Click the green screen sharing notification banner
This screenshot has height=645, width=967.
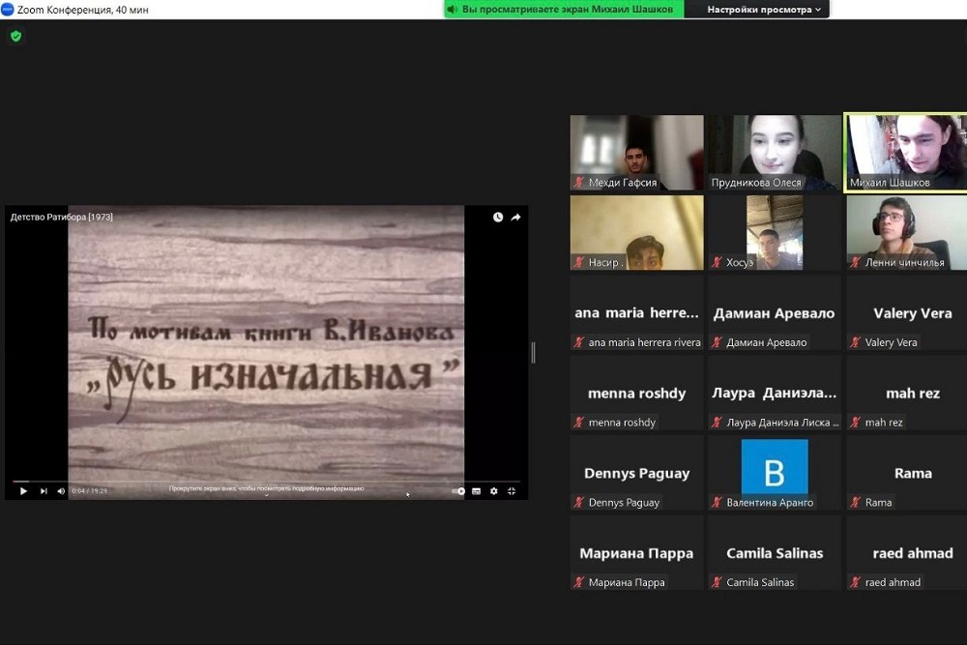click(x=564, y=10)
